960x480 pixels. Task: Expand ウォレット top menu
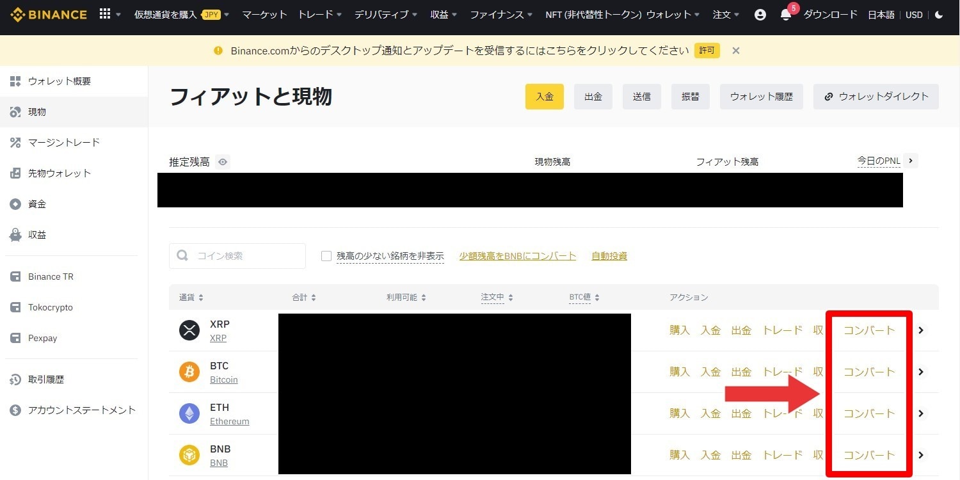pyautogui.click(x=673, y=14)
